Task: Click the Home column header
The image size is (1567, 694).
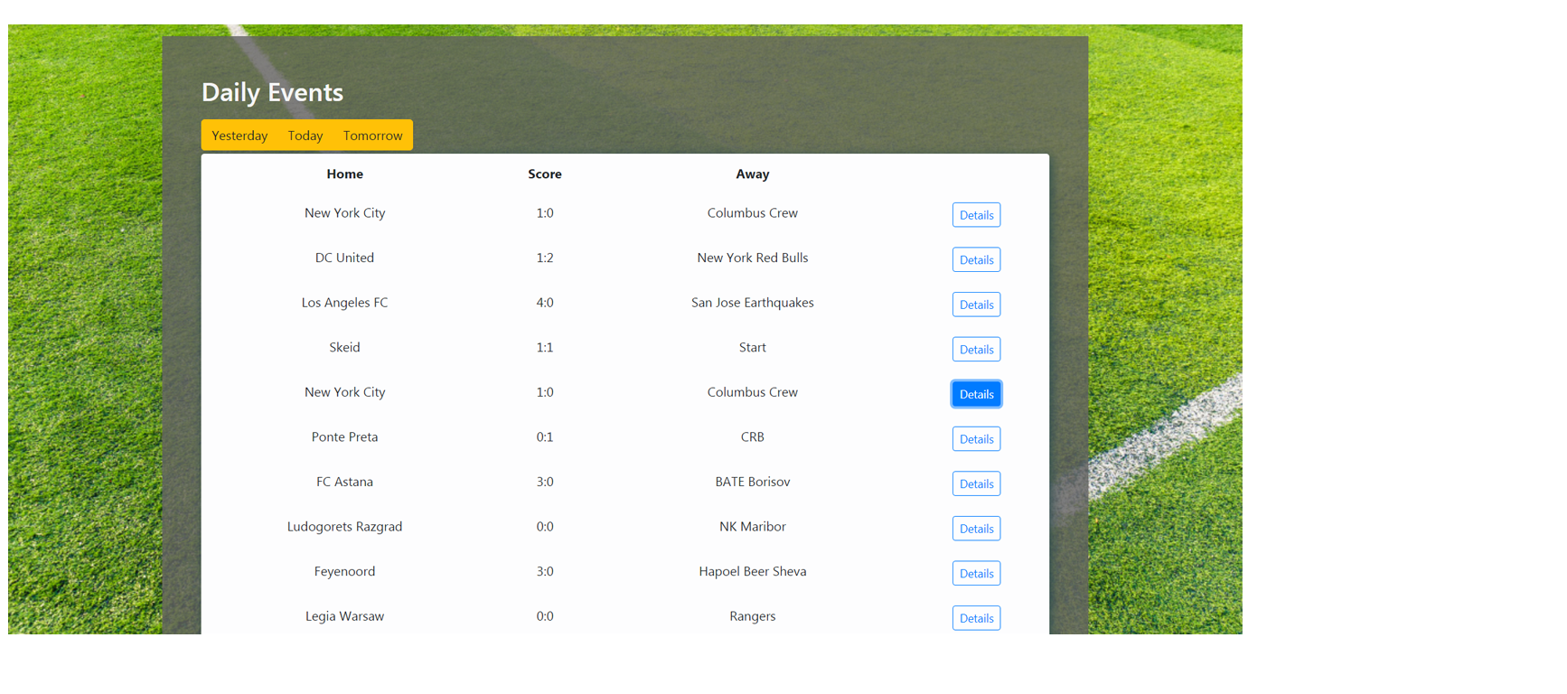Action: coord(344,174)
